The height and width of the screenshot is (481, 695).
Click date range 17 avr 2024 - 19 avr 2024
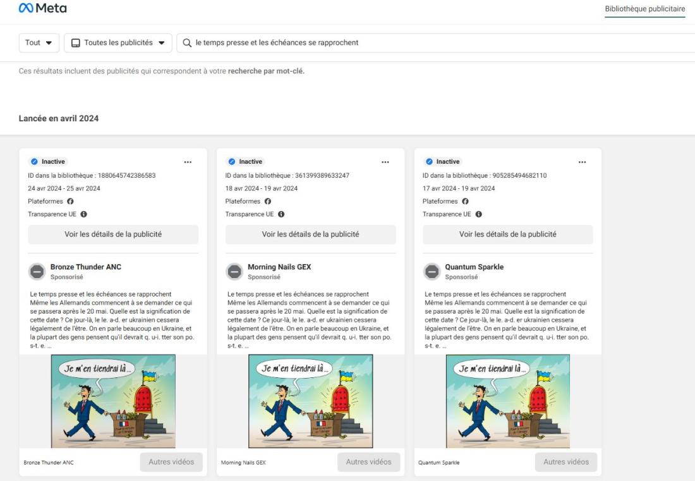click(459, 188)
